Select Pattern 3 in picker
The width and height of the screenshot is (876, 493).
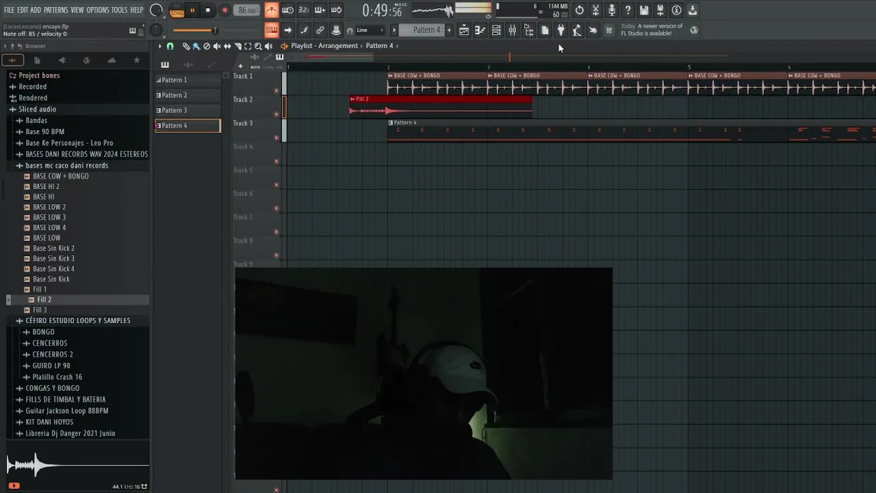[x=188, y=110]
